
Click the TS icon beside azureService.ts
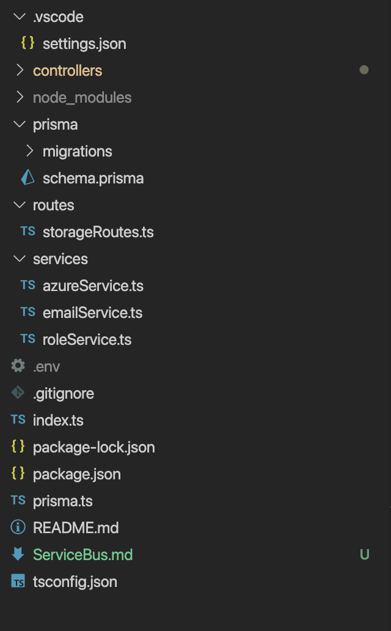[x=27, y=286]
